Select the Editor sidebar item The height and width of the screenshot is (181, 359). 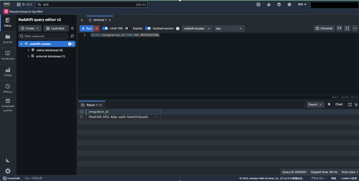pos(8,22)
